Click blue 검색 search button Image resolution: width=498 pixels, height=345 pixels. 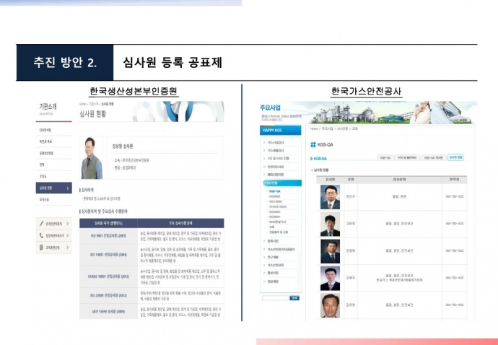[x=294, y=298]
